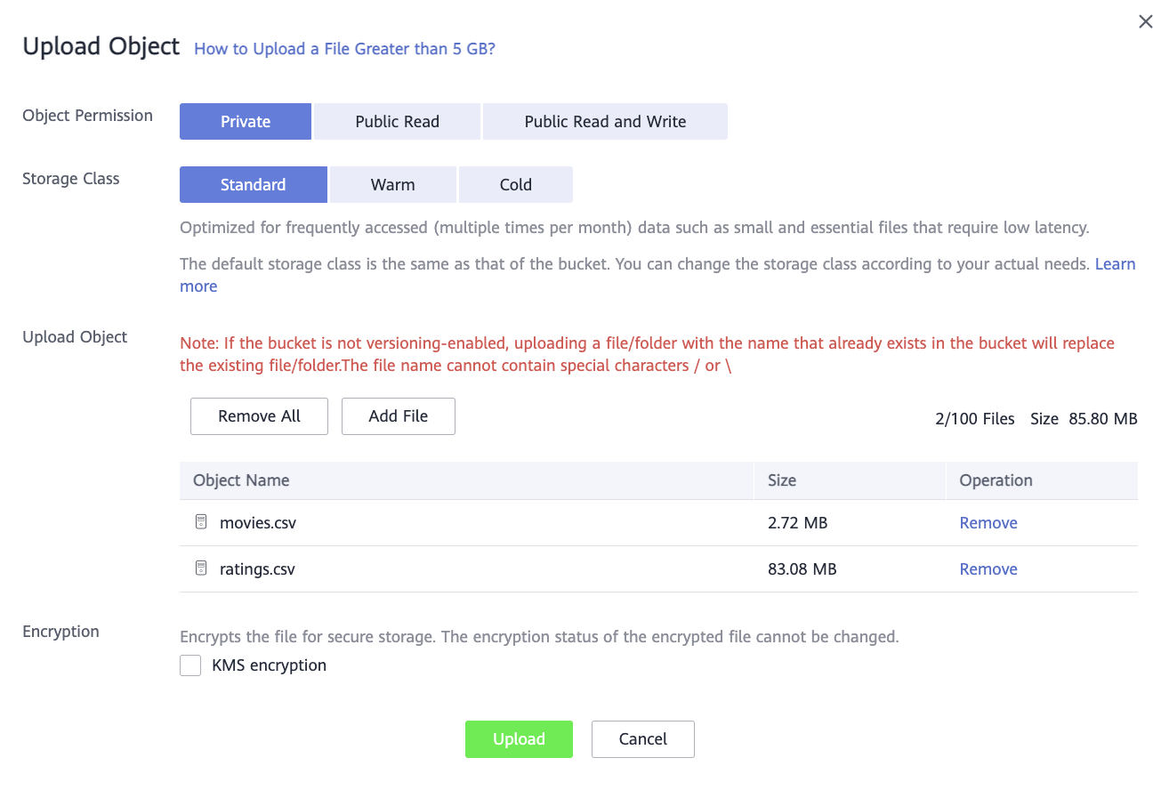Remove ratings.csv from the list
Viewport: 1169px width, 790px height.
tap(988, 569)
